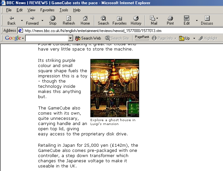Open the Mail dropdown arrow

157,18
